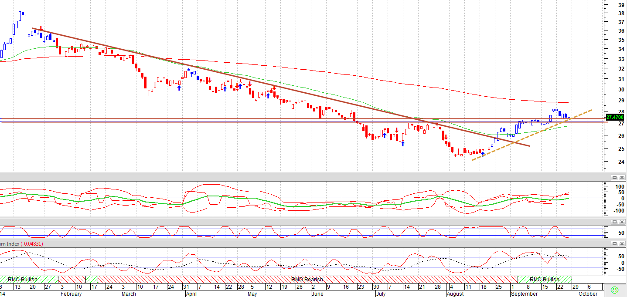Select the RMO Bearish ribbon segment

[x=307, y=279]
